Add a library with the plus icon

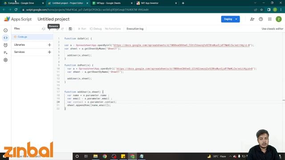49,45
